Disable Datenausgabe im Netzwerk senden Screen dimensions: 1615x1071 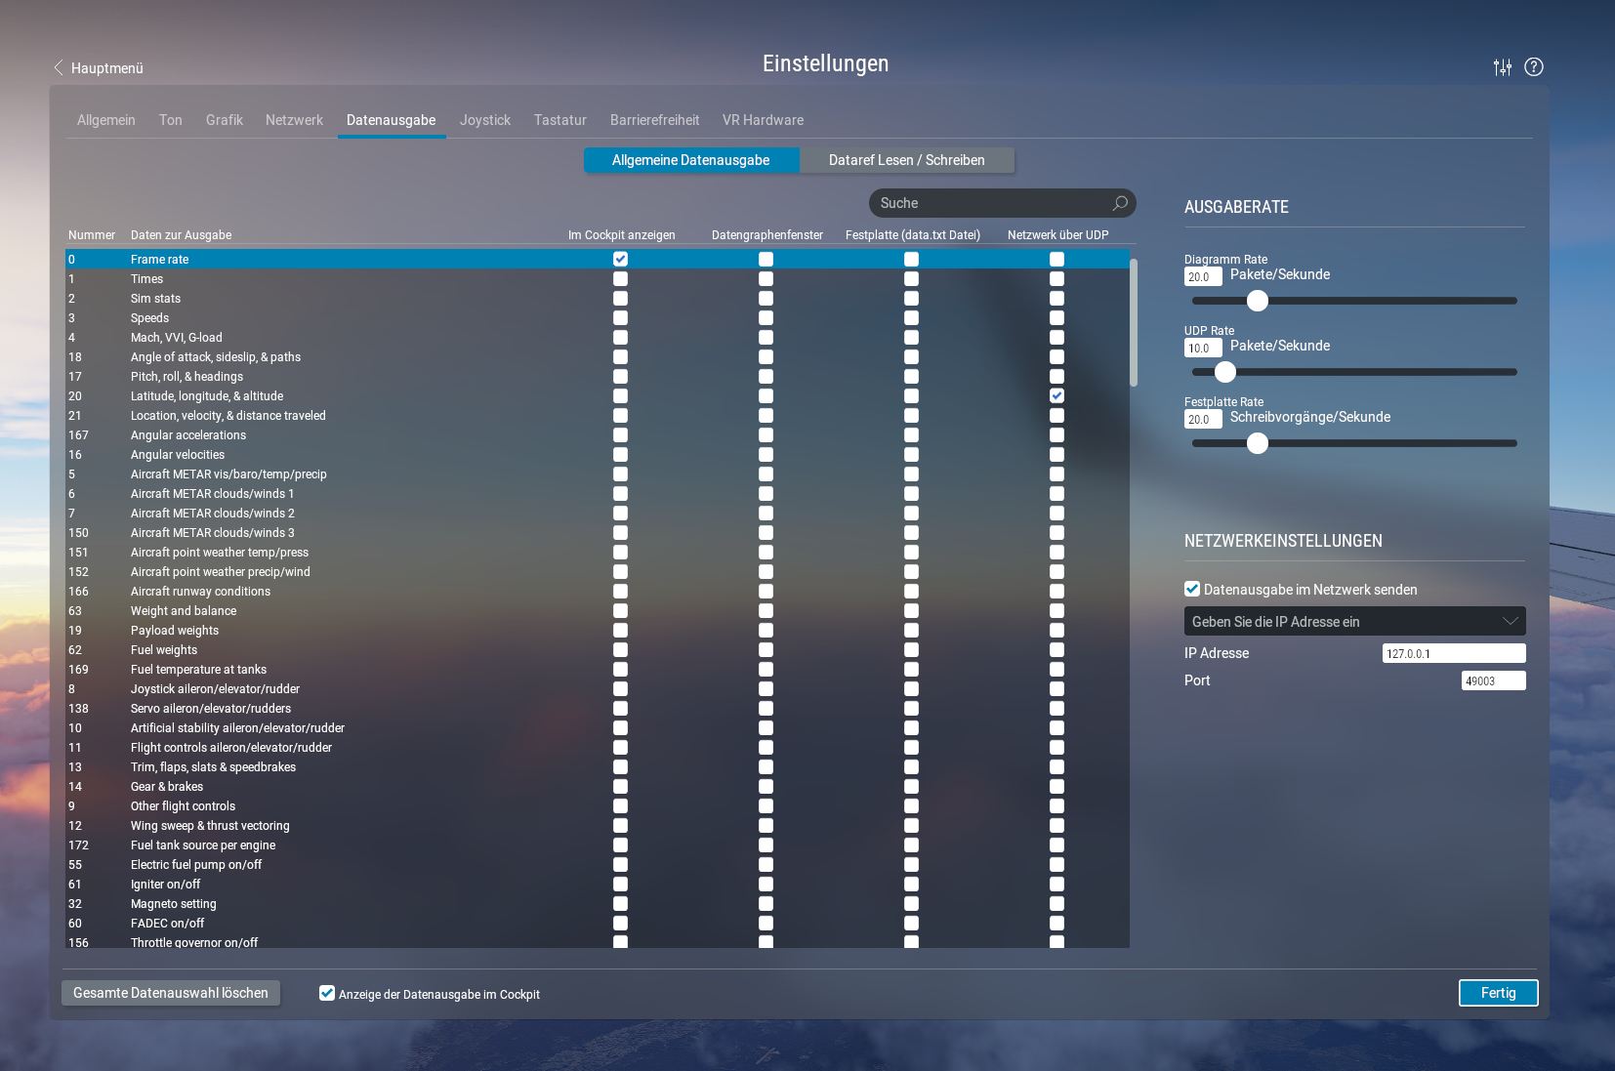tap(1192, 589)
